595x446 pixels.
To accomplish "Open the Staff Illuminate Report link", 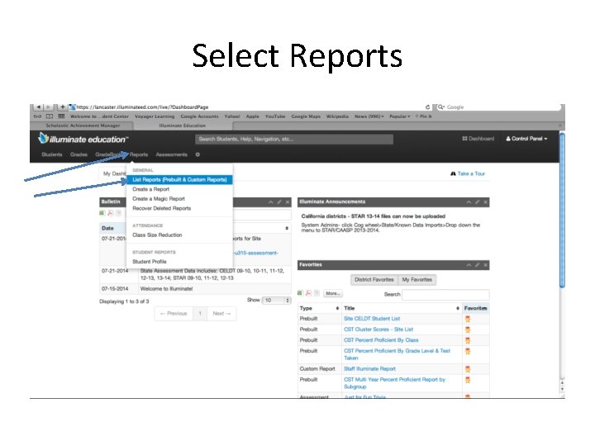I will [x=369, y=369].
